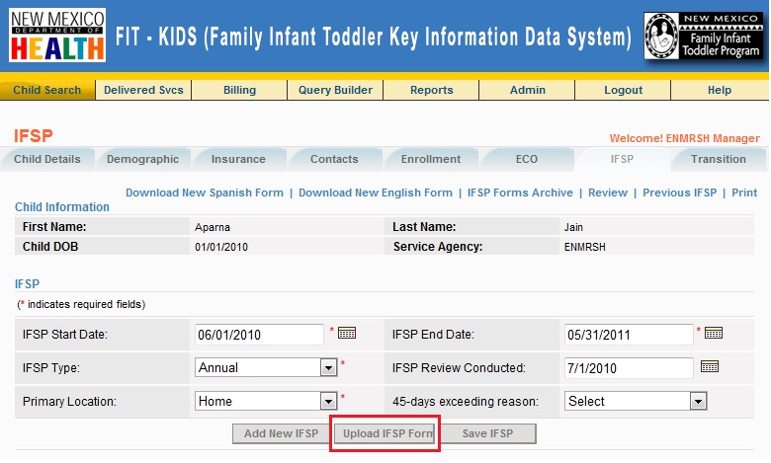Open the Child Search menu

tap(47, 90)
